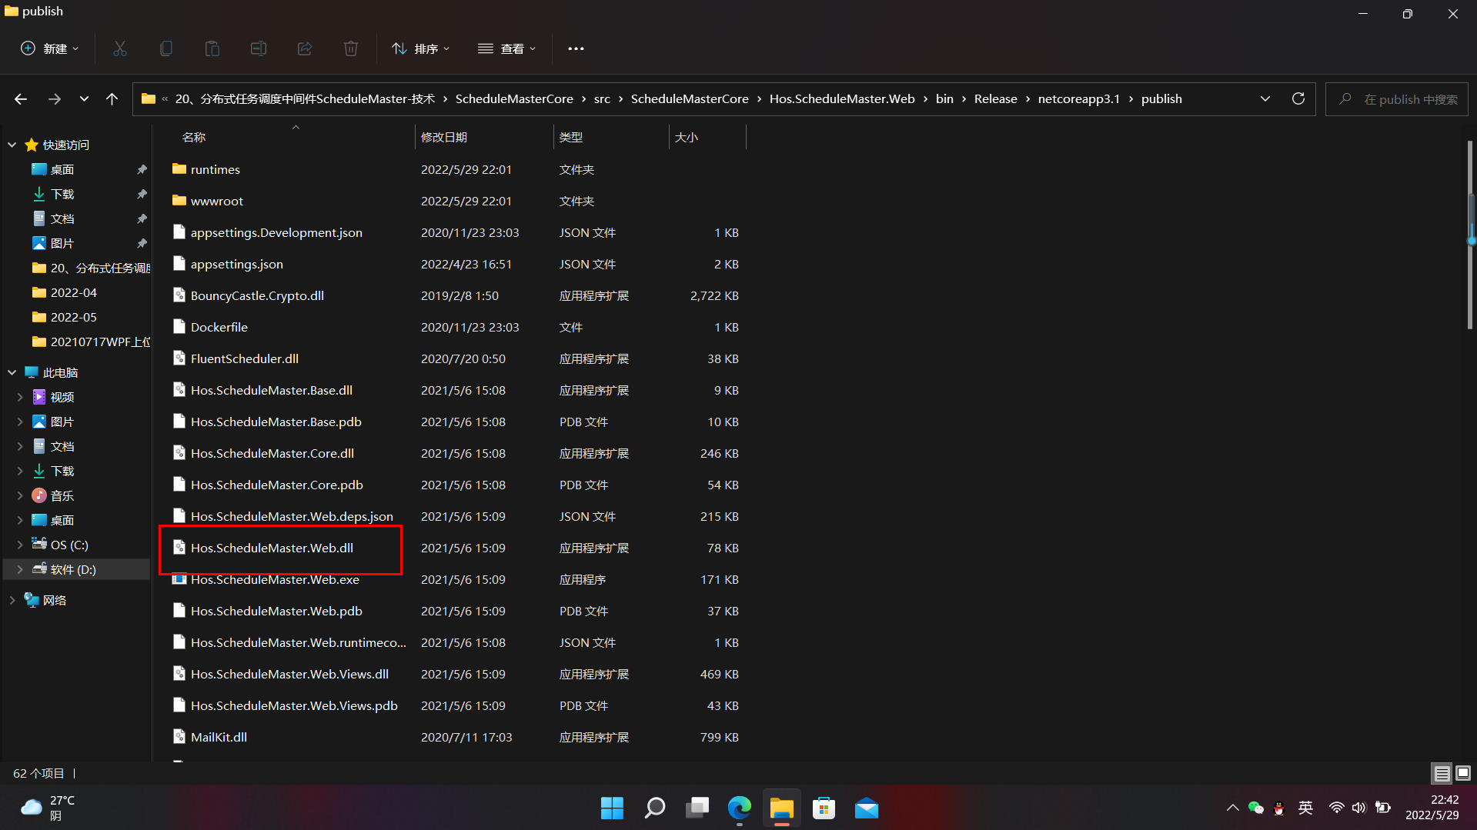Switch to details view icon in status bar
This screenshot has width=1477, height=830.
pos(1442,773)
